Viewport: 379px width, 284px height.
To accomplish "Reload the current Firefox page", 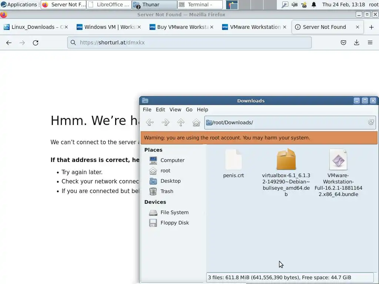I will pyautogui.click(x=36, y=43).
